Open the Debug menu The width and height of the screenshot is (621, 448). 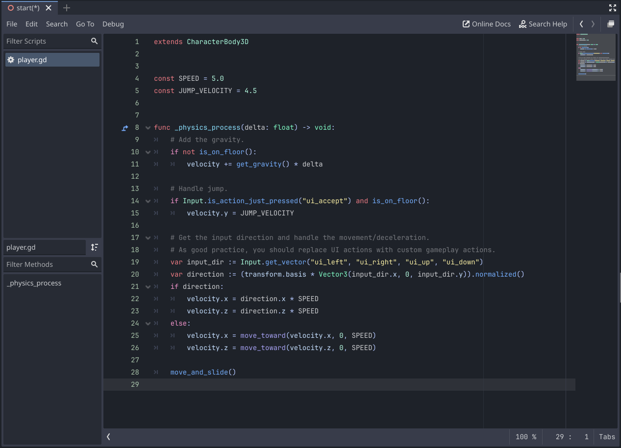point(113,24)
